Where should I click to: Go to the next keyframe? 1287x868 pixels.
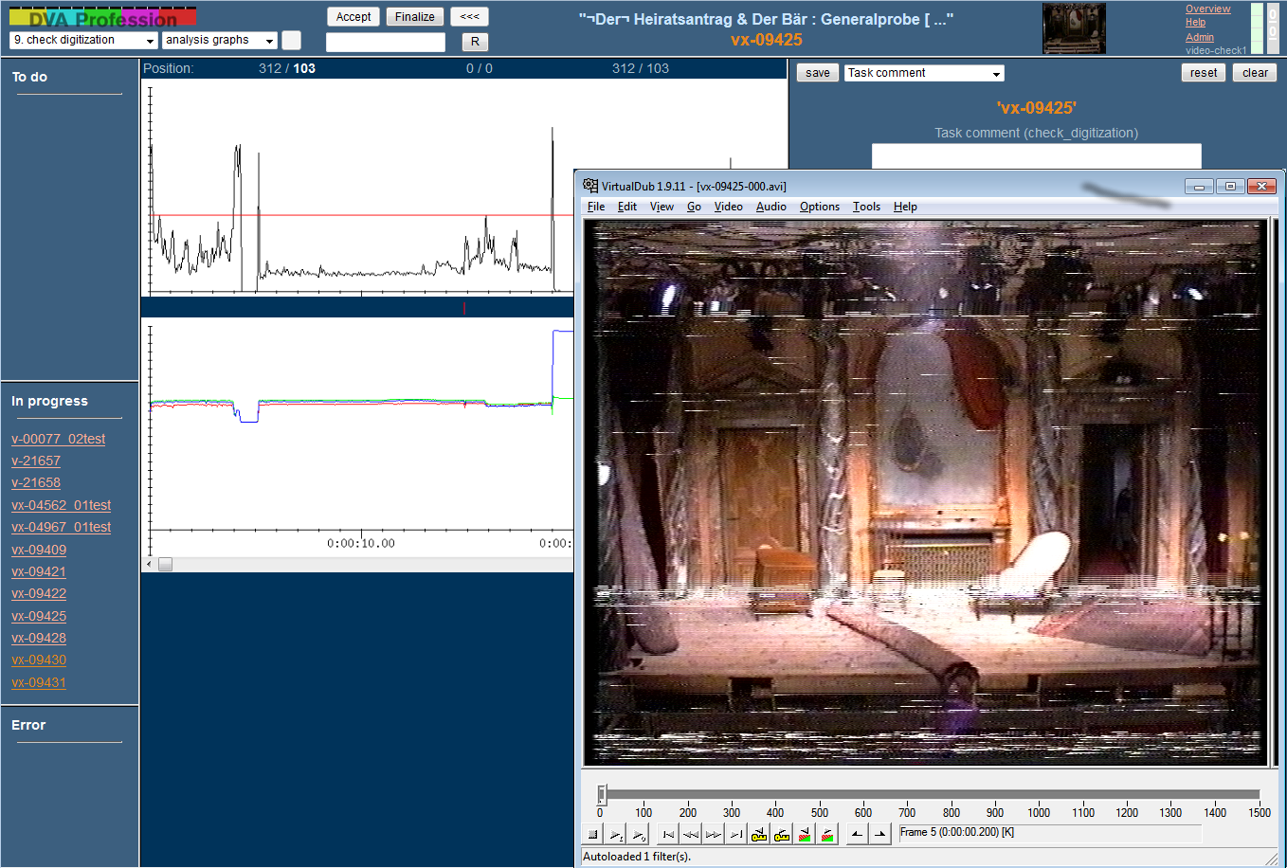coord(782,834)
